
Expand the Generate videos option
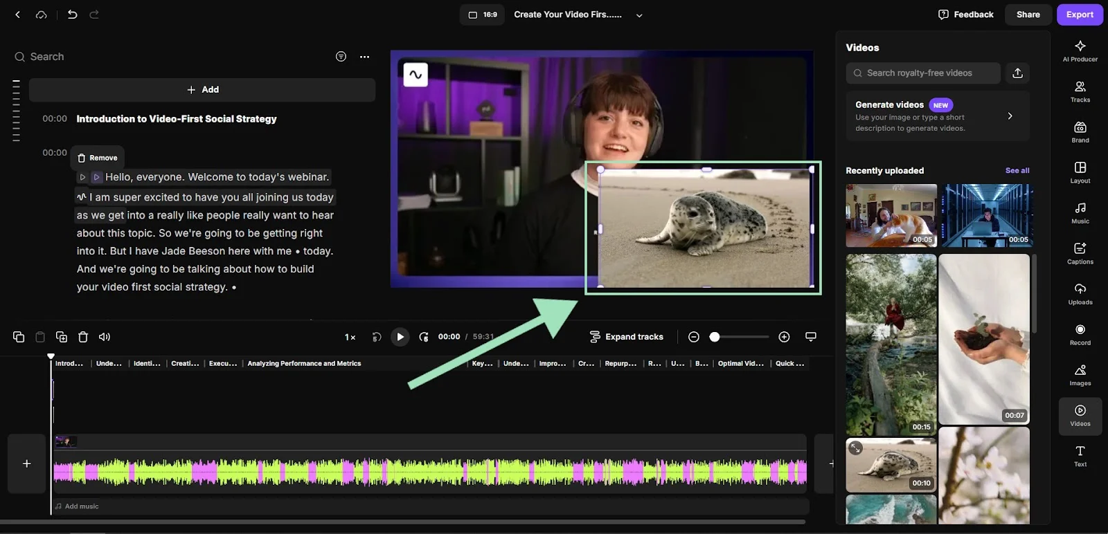point(1010,116)
